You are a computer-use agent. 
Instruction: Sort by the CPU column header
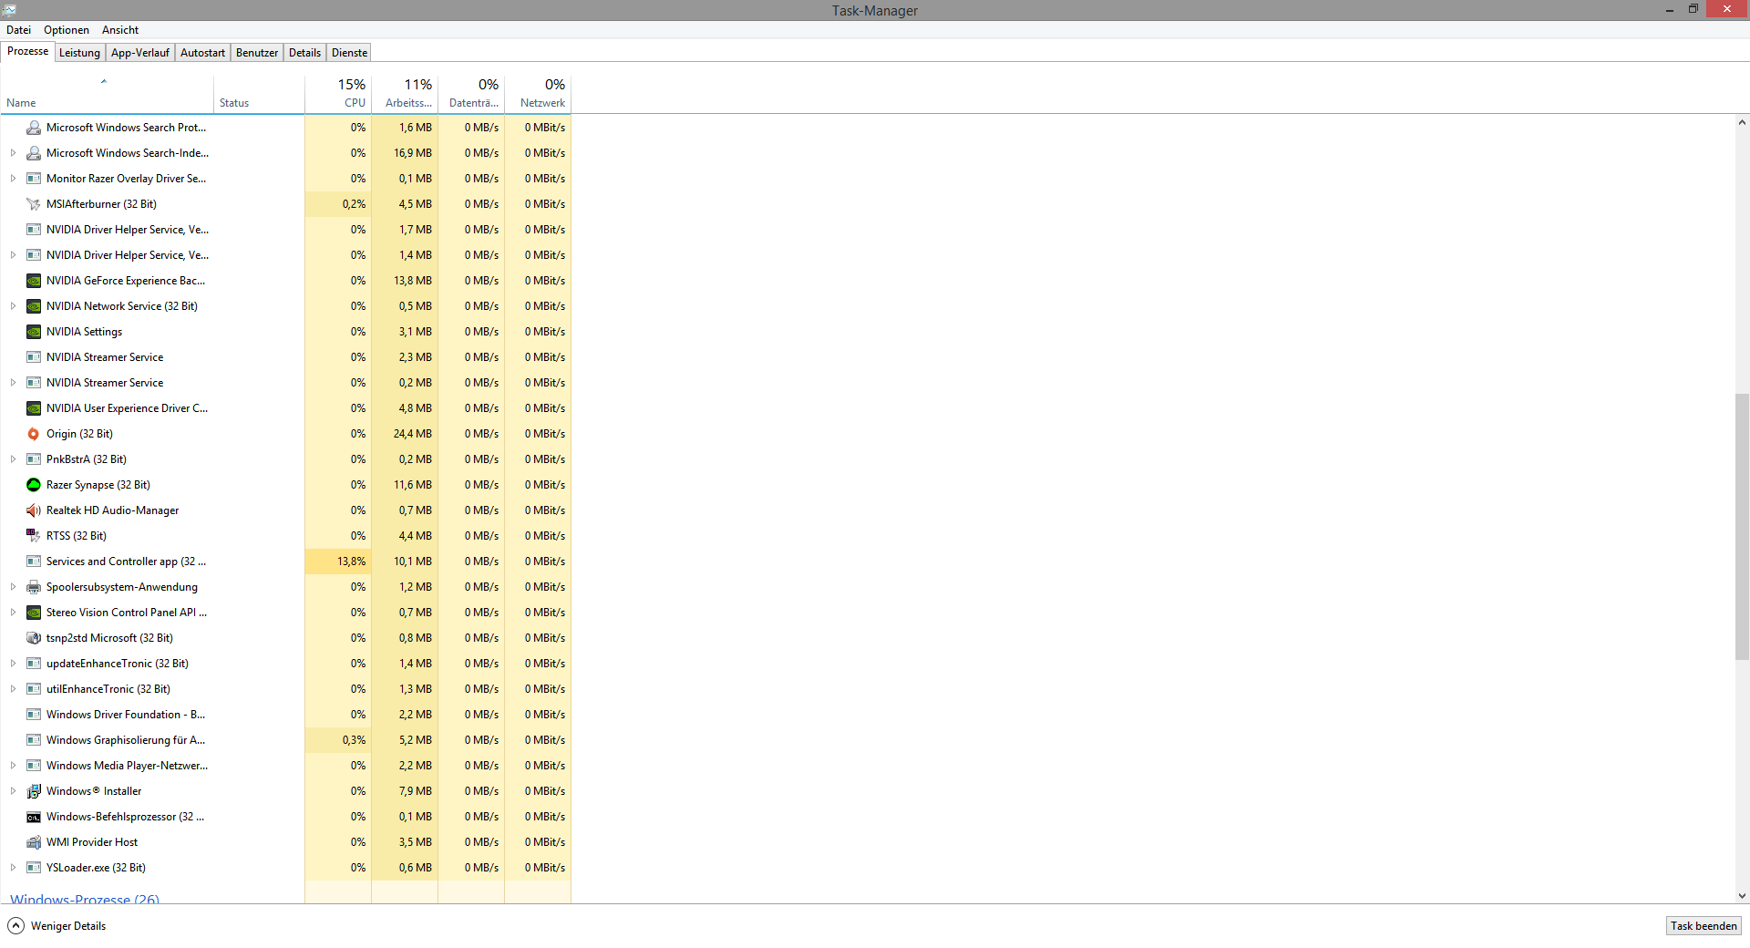point(338,94)
